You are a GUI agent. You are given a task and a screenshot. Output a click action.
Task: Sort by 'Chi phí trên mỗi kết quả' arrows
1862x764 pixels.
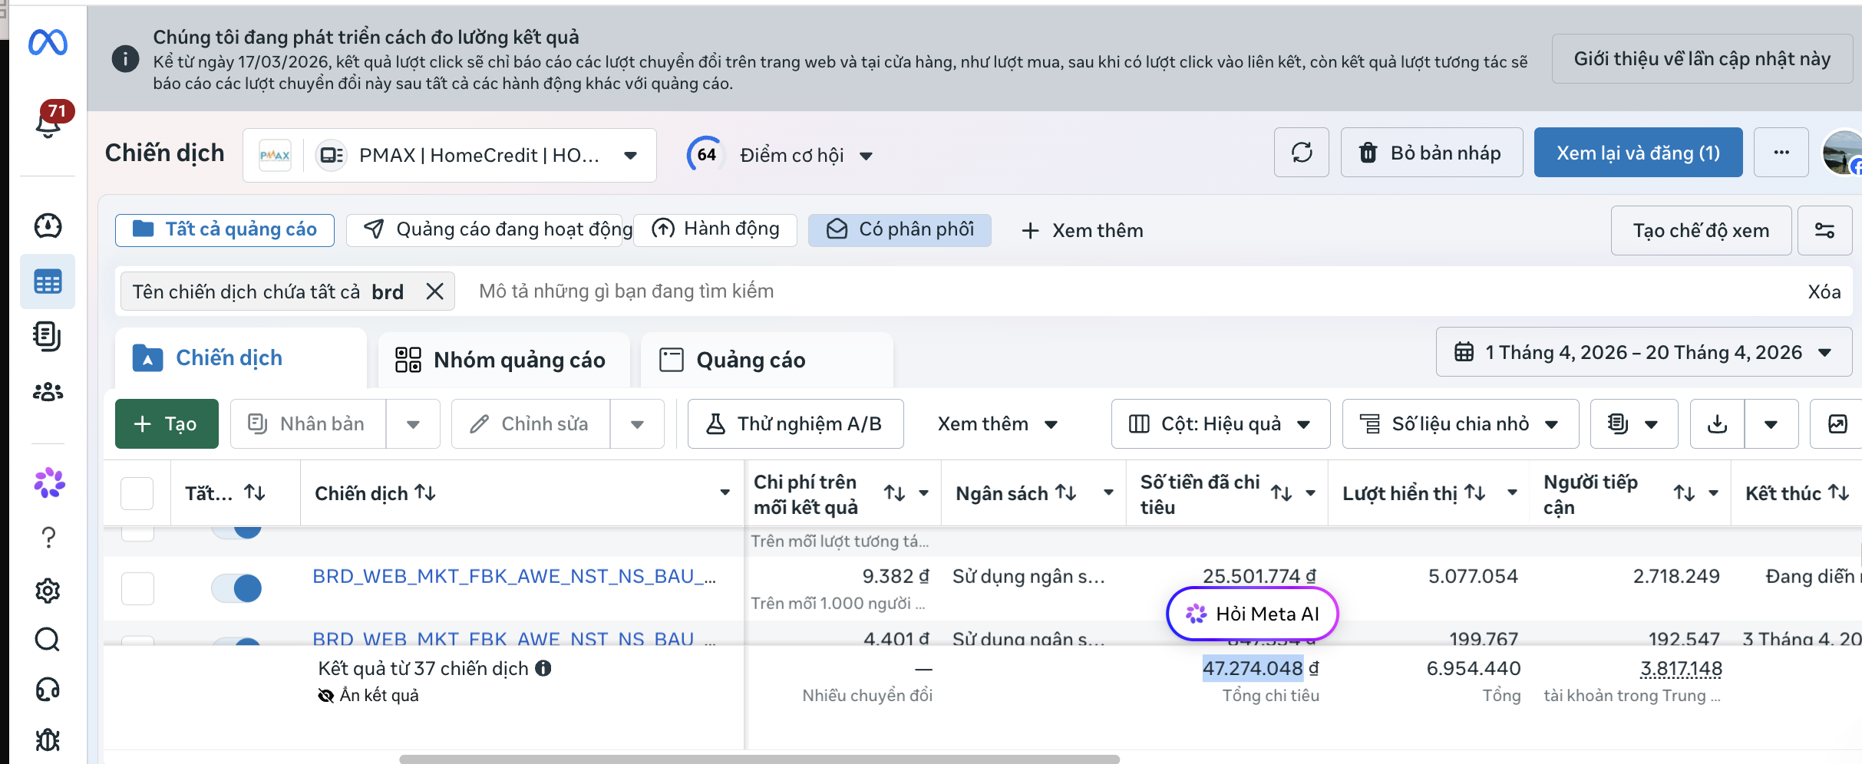point(894,493)
